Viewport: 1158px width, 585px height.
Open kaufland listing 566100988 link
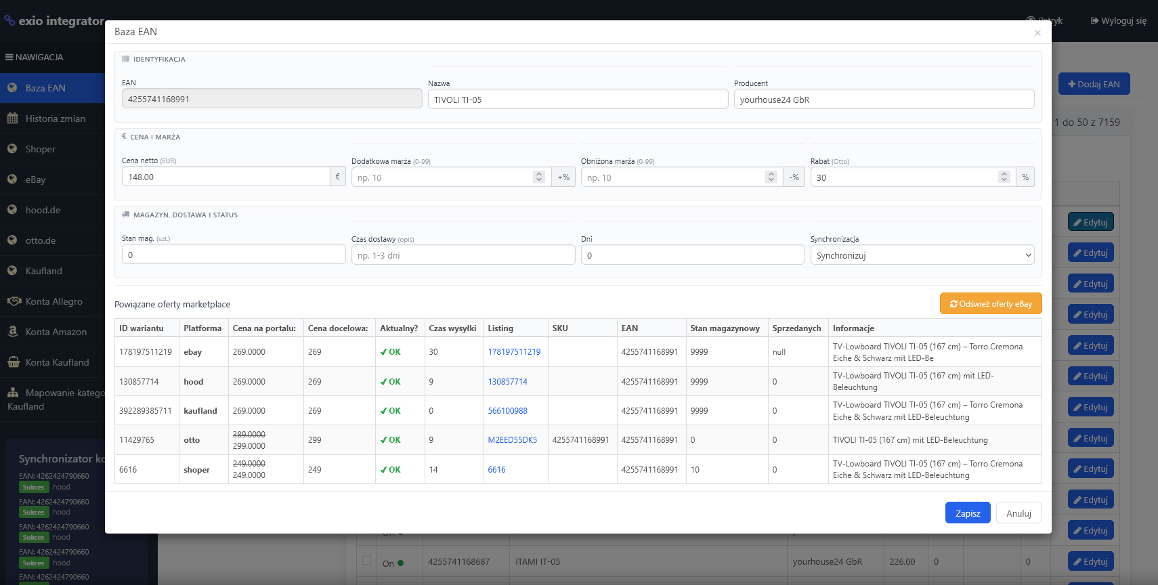(507, 411)
